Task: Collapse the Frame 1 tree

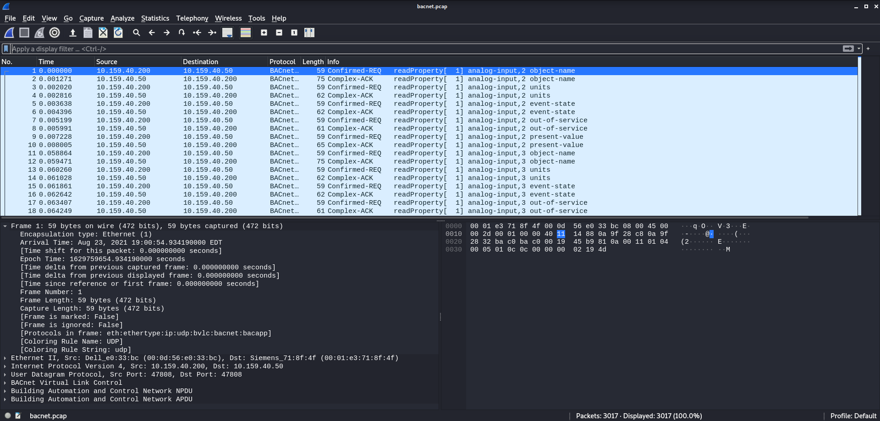Action: click(5, 226)
